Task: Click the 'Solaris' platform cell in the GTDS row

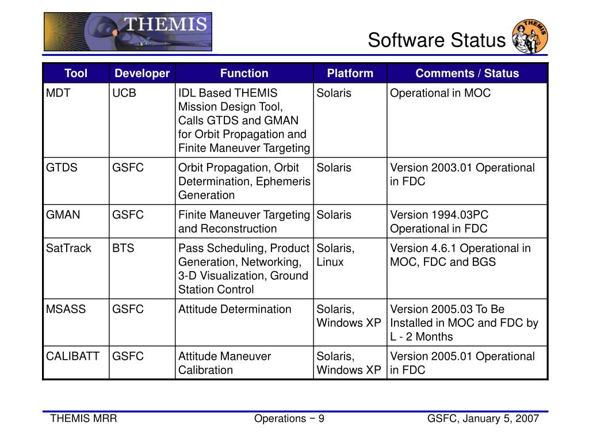Action: 350,181
